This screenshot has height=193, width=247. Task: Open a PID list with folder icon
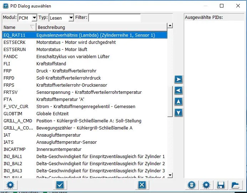235,185
